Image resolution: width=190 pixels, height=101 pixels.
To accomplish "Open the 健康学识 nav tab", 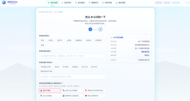I will (93, 2).
